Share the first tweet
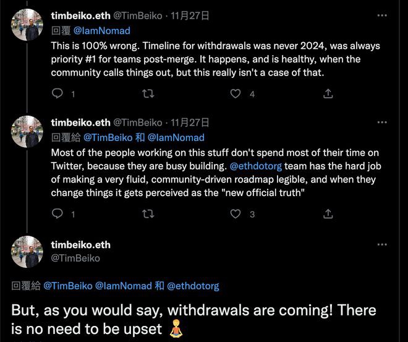The height and width of the screenshot is (342, 408). 328,94
